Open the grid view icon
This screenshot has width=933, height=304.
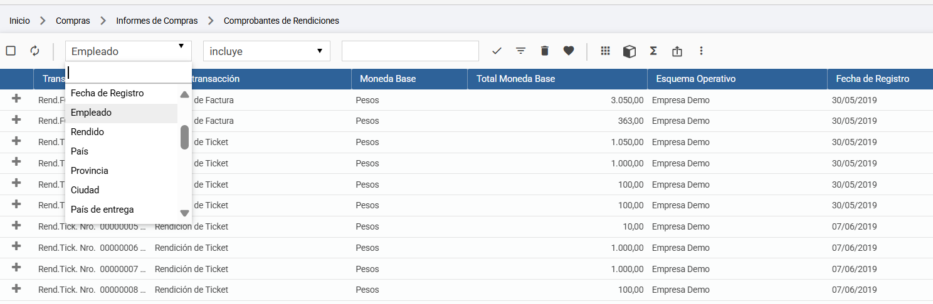pos(605,51)
